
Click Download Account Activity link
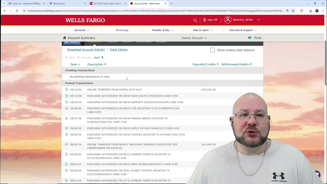86,50
